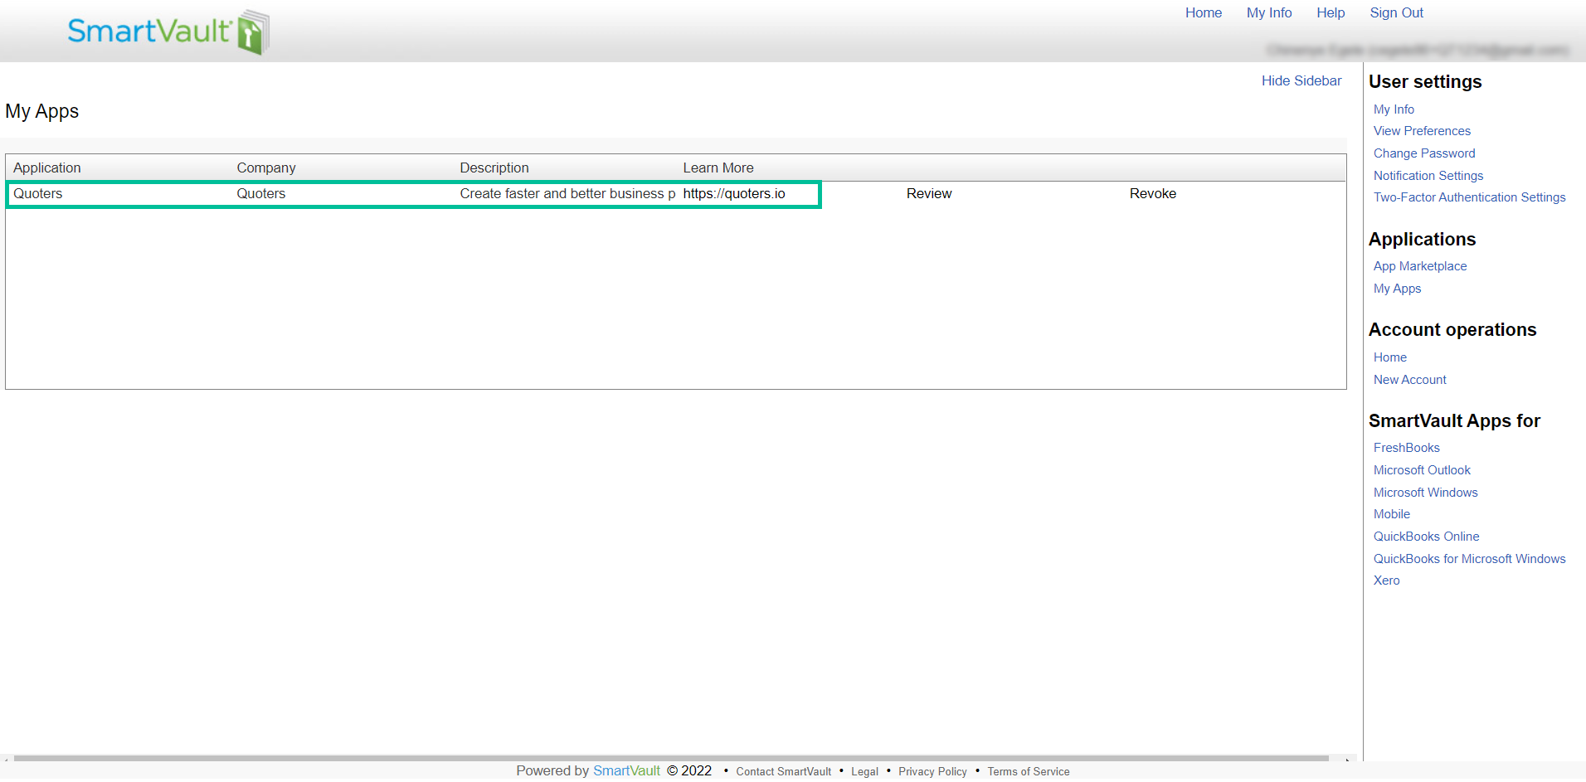Open My Info under User settings

click(1394, 109)
